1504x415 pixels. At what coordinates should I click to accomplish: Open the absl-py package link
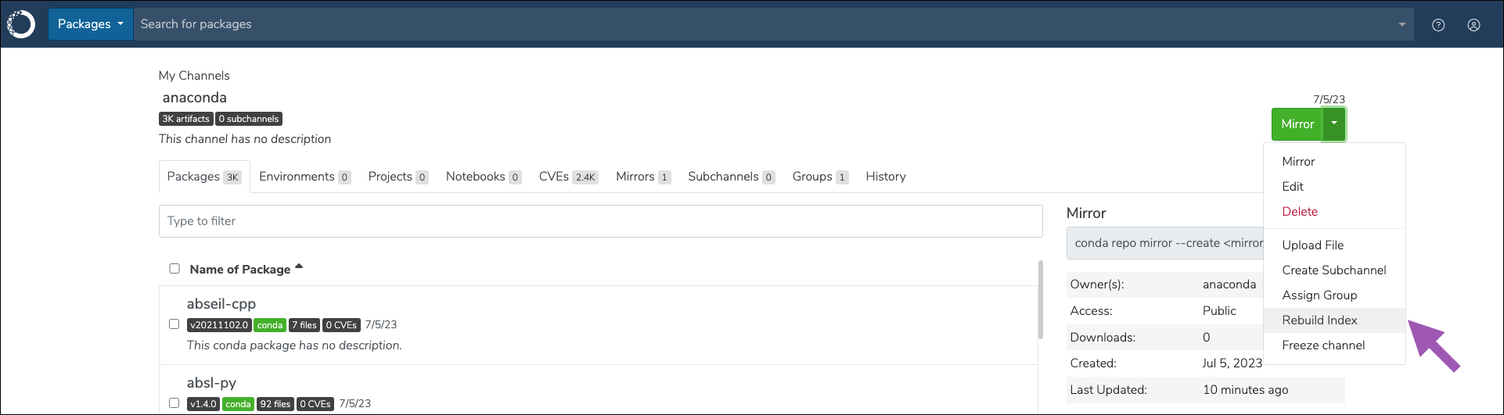[211, 383]
